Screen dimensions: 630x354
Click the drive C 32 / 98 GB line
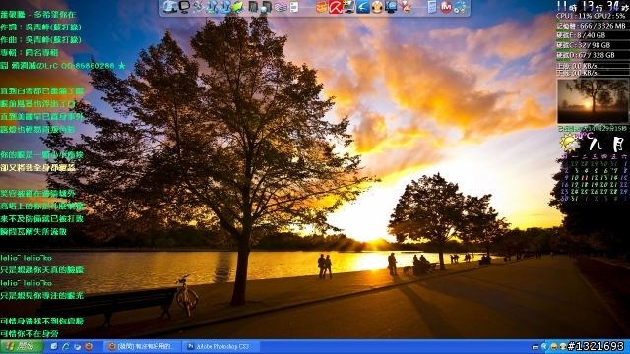click(584, 45)
